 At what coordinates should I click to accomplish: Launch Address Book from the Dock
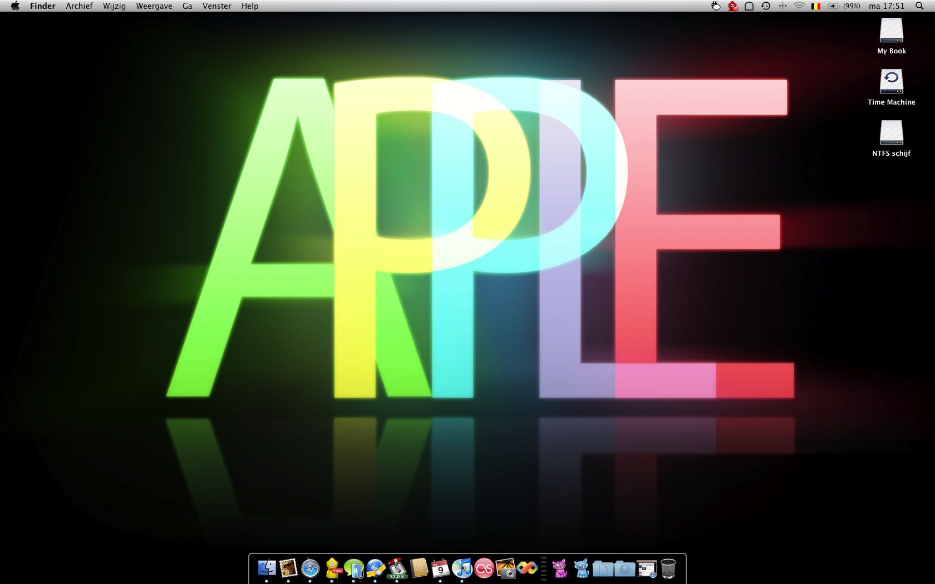click(x=419, y=568)
